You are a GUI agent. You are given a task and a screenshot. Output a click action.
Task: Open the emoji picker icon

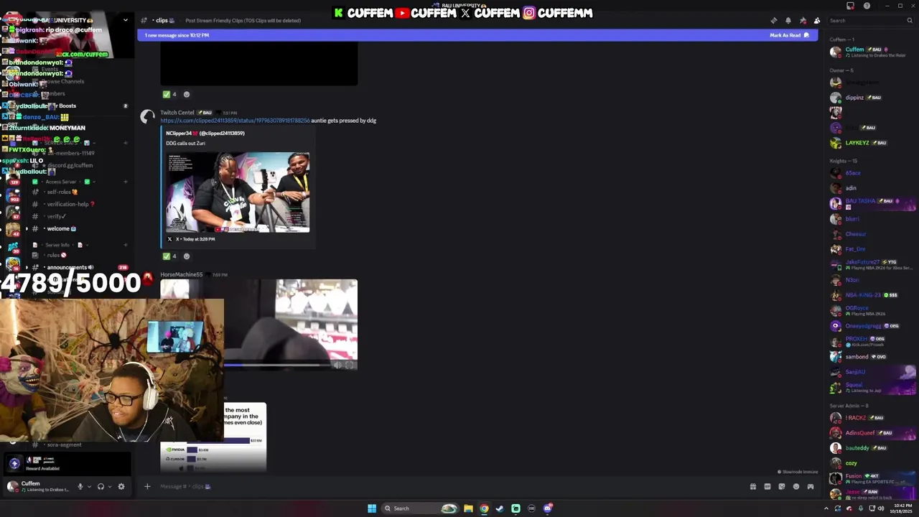tap(796, 486)
